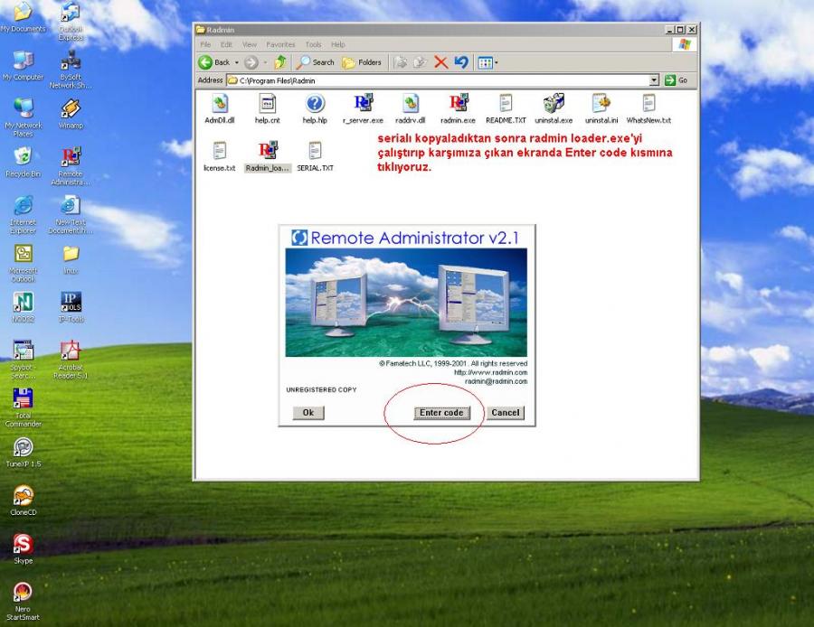
Task: Open the File menu
Action: pyautogui.click(x=205, y=44)
